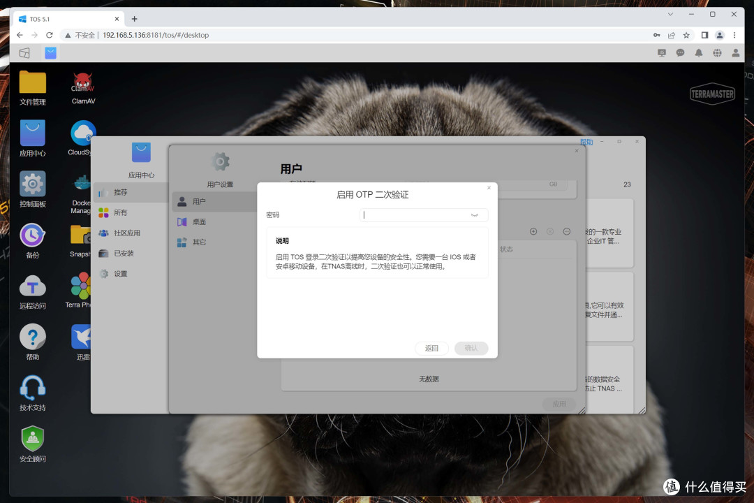
Task: Click the 应用中心 taskbar icon in TOS top bar
Action: tap(50, 52)
